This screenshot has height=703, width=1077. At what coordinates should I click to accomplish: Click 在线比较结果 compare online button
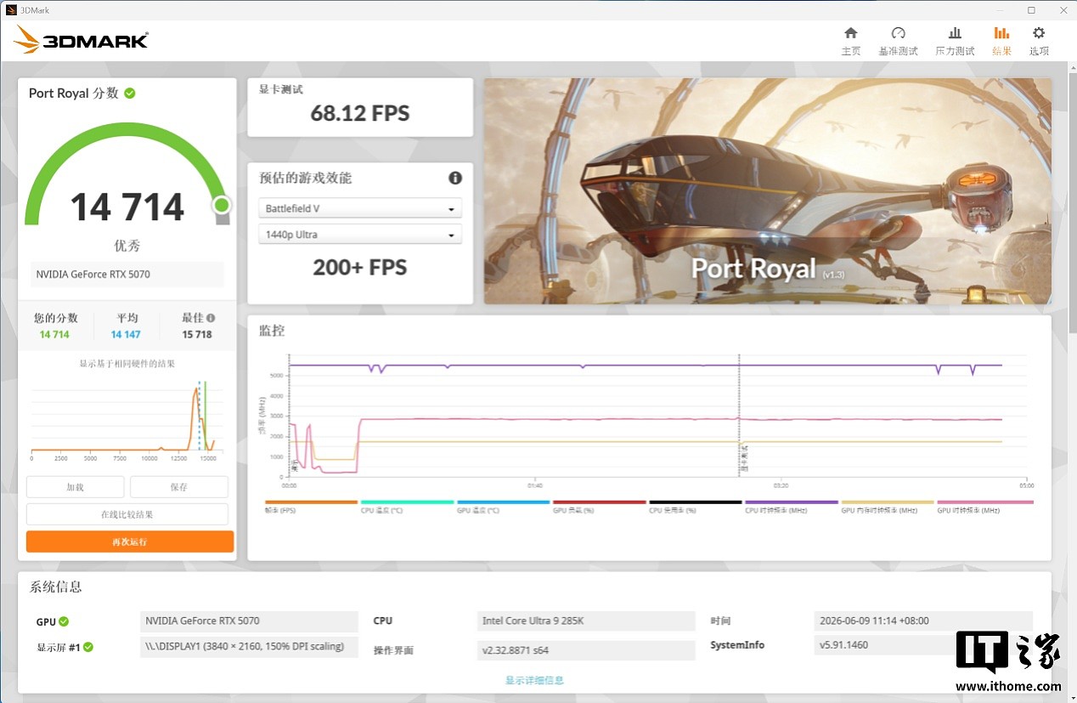[127, 514]
